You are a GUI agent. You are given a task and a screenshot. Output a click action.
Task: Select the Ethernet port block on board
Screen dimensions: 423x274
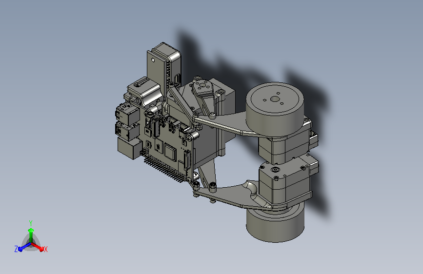tap(129, 148)
